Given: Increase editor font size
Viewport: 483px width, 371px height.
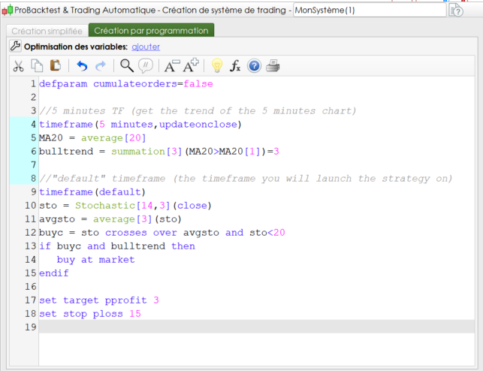Looking at the screenshot, I should [191, 65].
